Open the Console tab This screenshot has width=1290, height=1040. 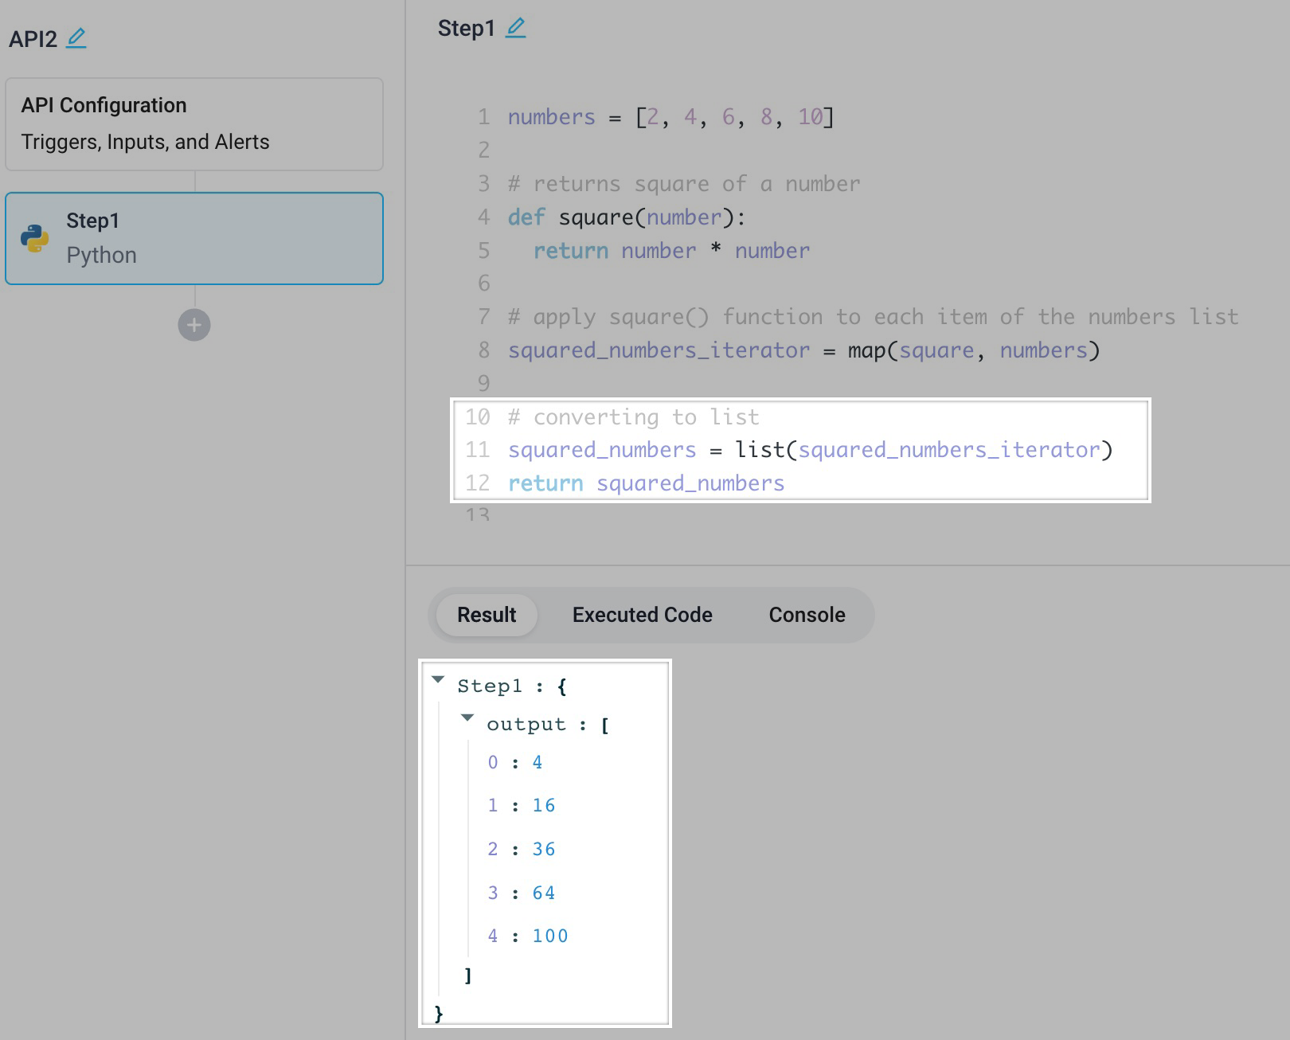coord(806,614)
